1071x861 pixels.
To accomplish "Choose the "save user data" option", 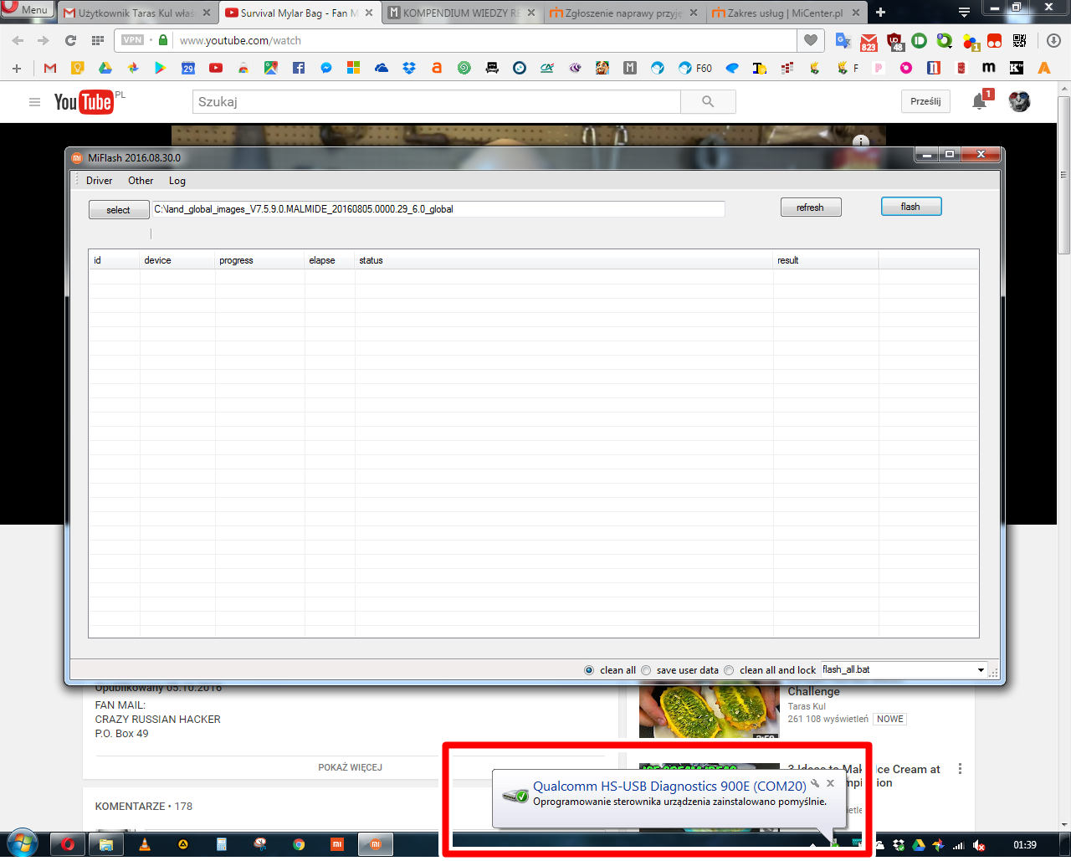I will click(646, 670).
